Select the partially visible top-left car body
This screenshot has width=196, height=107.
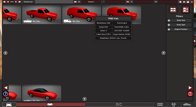[x=12, y=15]
